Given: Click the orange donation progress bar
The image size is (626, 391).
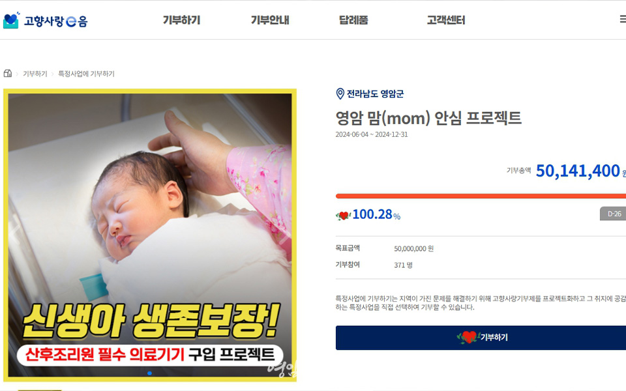Looking at the screenshot, I should click(481, 196).
